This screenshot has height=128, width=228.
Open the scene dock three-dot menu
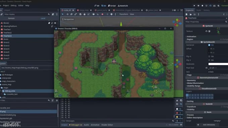click(x=57, y=14)
